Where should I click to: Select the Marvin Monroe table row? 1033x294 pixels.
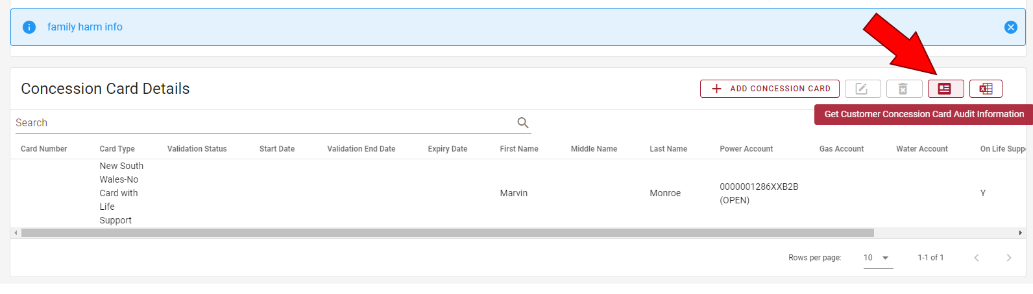click(513, 193)
